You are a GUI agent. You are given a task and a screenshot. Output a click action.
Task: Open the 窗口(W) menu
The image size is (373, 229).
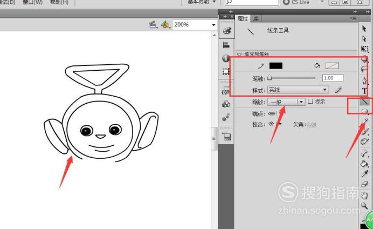(32, 2)
